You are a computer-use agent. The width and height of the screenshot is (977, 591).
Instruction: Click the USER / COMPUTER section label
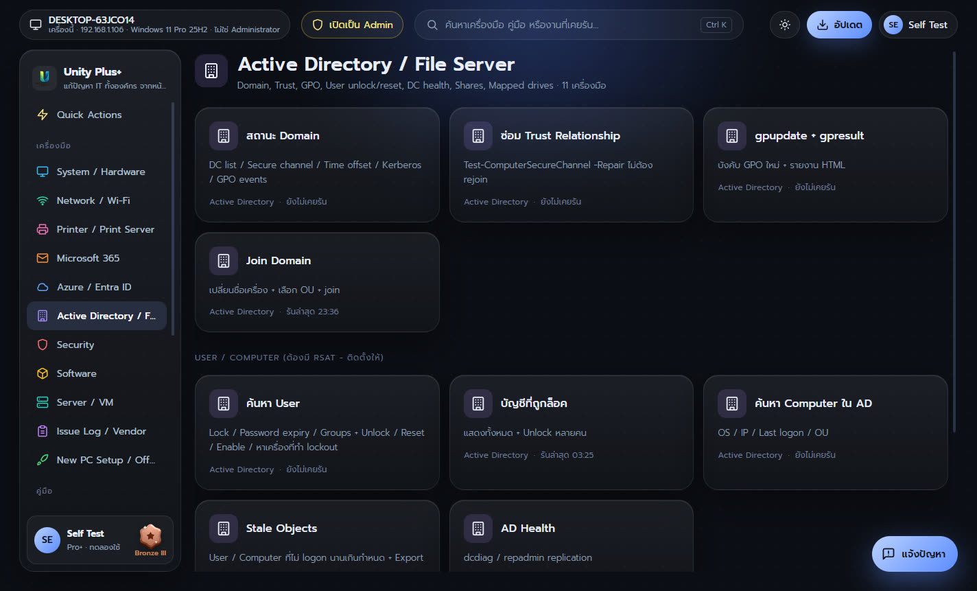click(289, 358)
